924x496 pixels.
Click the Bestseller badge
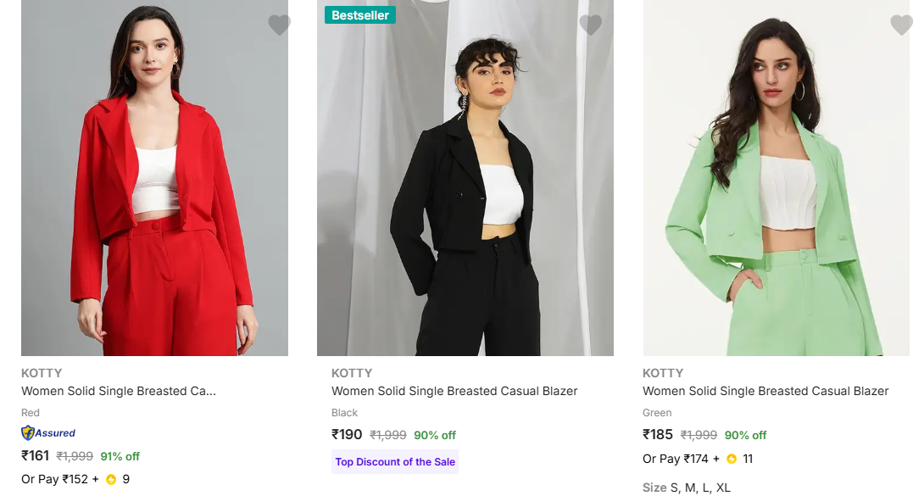coord(360,15)
